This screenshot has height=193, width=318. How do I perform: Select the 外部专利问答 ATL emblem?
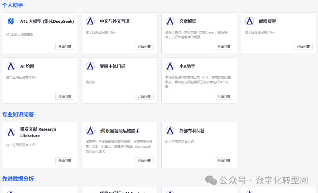(170, 131)
